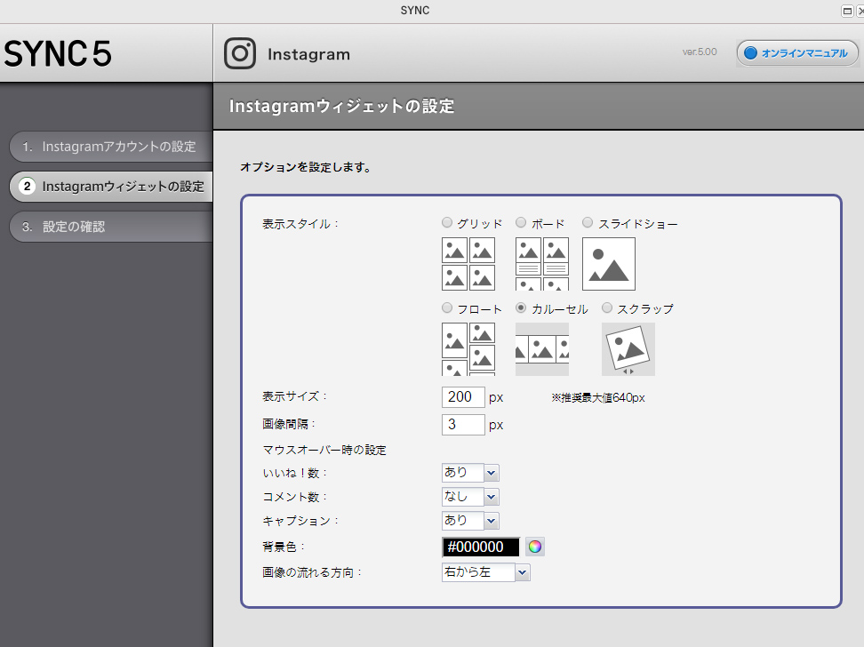This screenshot has width=864, height=647.
Task: Click the 表示サイズ input field
Action: coord(462,397)
